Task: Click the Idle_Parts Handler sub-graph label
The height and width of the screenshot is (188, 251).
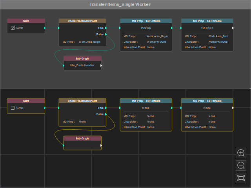Action: (x=82, y=65)
